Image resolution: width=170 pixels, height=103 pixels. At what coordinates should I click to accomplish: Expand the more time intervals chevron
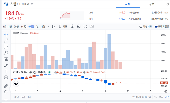[48, 26]
